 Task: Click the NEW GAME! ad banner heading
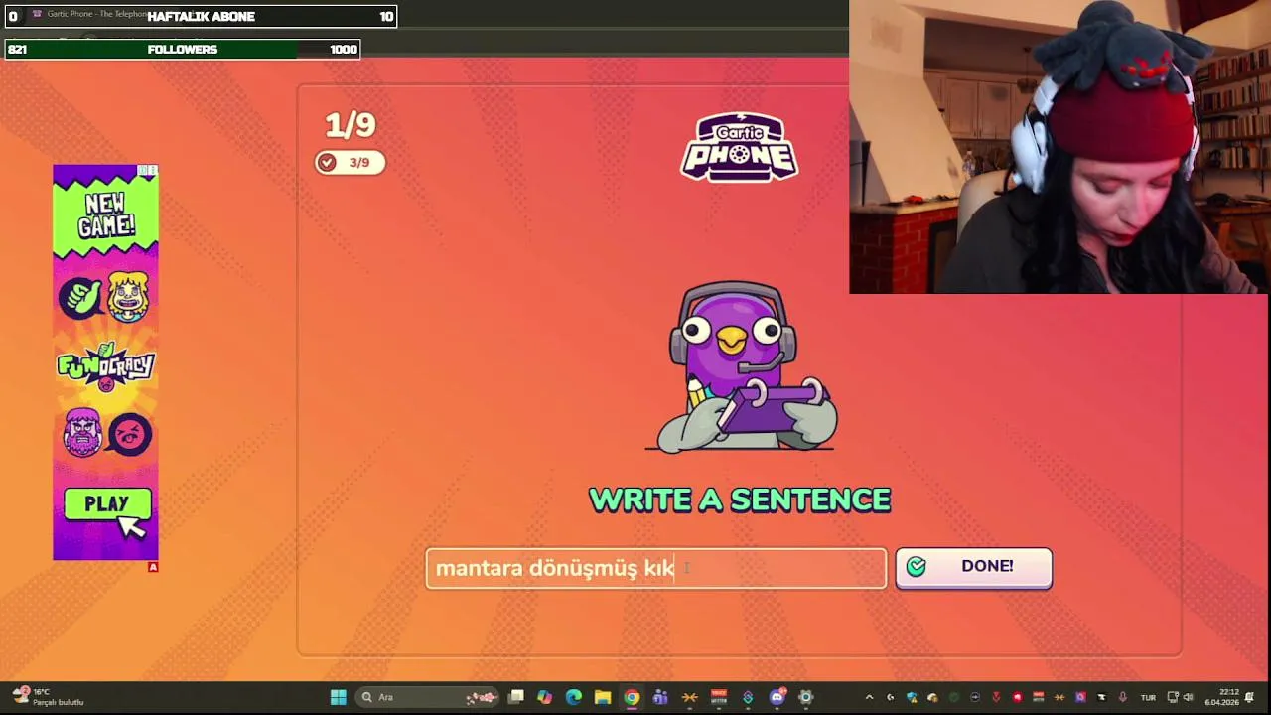105,215
